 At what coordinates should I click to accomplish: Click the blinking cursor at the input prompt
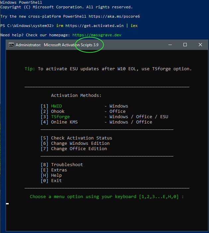[x=7, y=203]
